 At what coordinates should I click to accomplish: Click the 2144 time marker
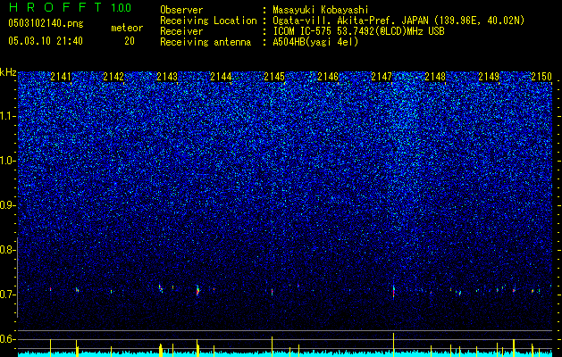pyautogui.click(x=221, y=76)
